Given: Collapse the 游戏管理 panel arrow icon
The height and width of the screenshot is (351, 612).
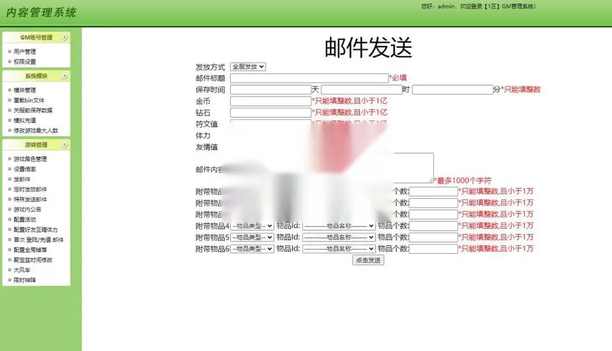Looking at the screenshot, I should [65, 145].
